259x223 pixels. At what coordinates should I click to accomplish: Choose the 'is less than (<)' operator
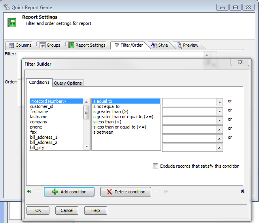coord(126,122)
